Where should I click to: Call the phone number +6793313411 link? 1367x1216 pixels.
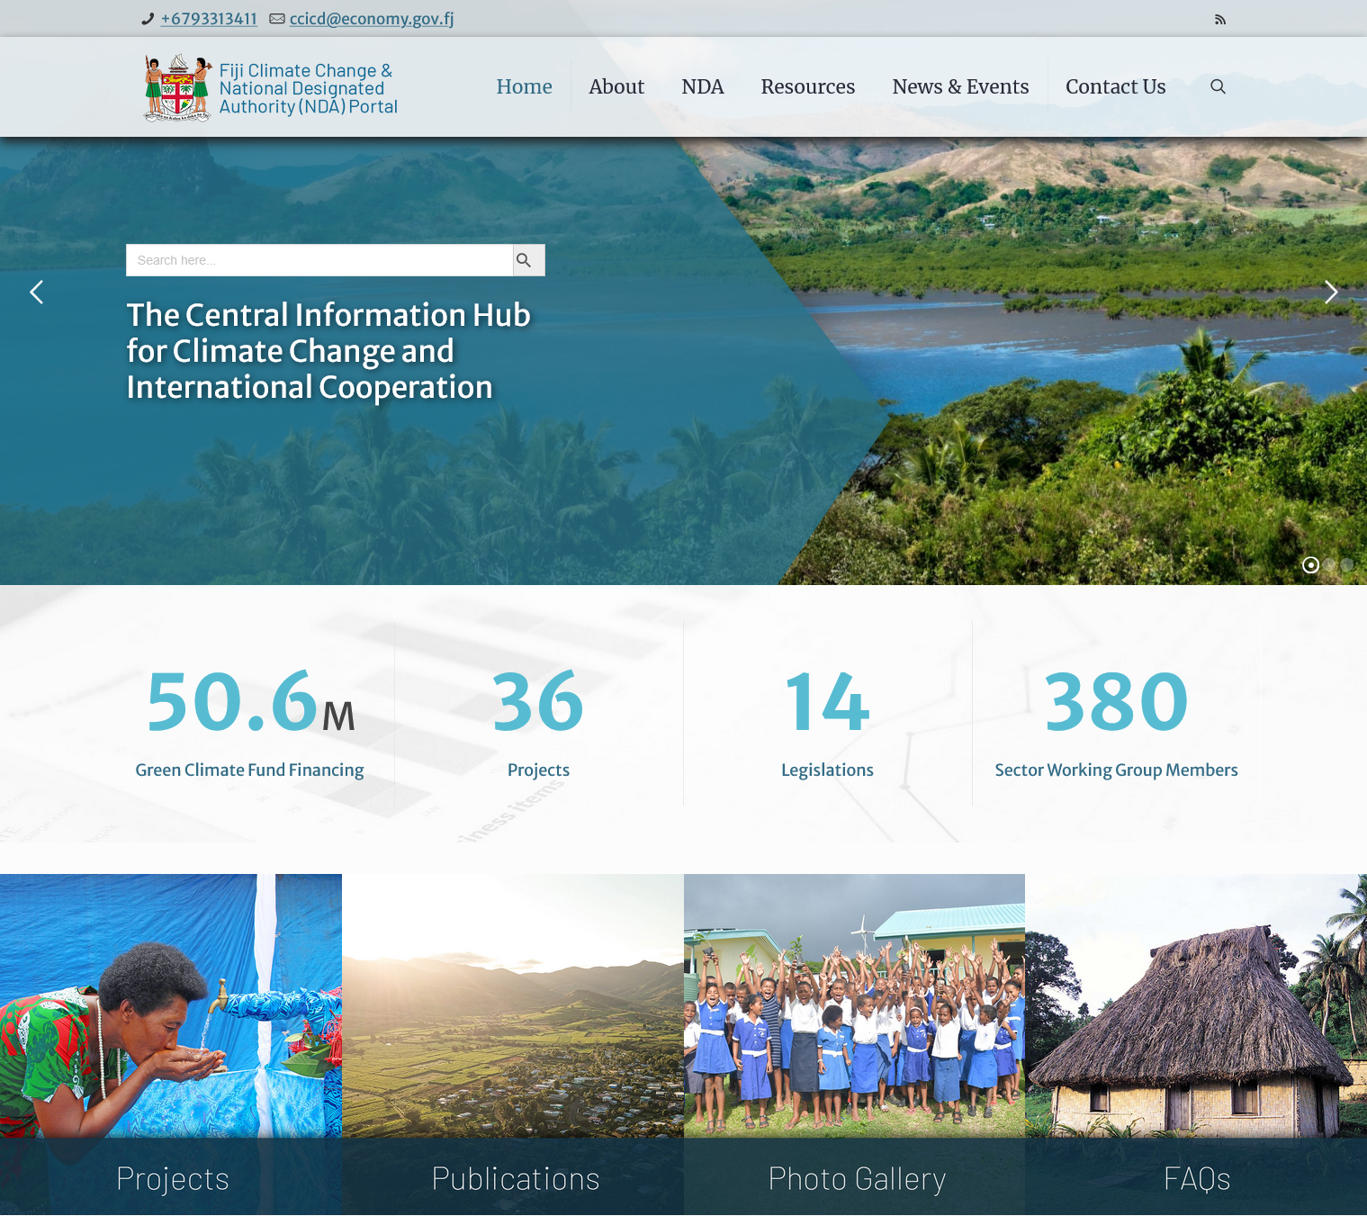tap(209, 19)
